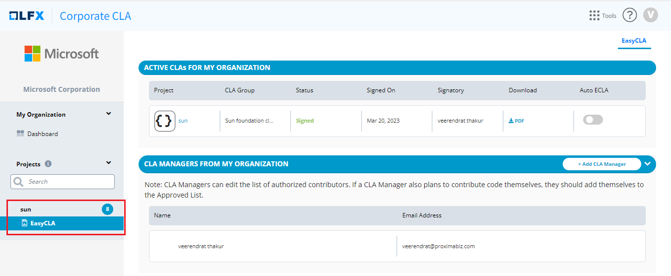Click the sun project curly-braces logo
671x276 pixels.
(164, 121)
